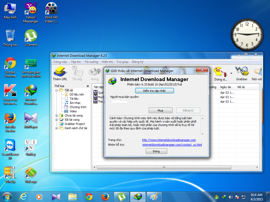Click the taskbar clock showing 9:14 AM
The width and height of the screenshot is (270, 202).
[256, 197]
